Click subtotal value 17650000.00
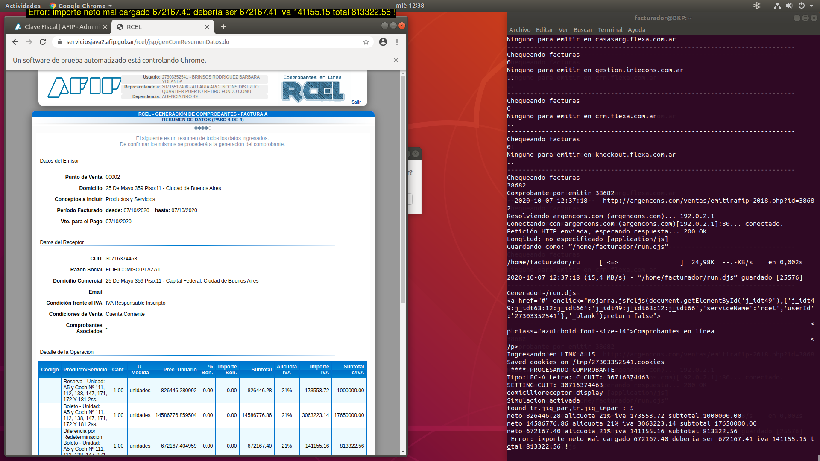 [349, 415]
